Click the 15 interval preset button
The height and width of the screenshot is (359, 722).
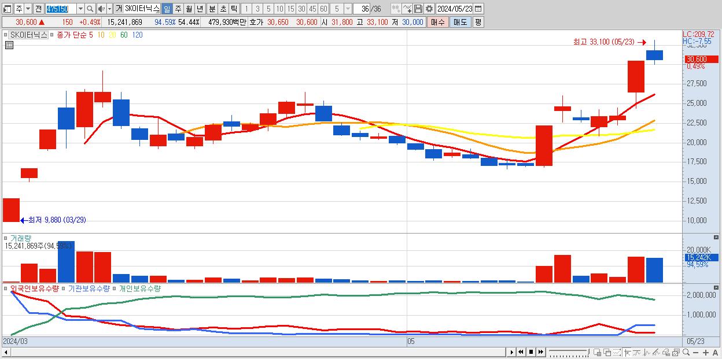(x=290, y=9)
